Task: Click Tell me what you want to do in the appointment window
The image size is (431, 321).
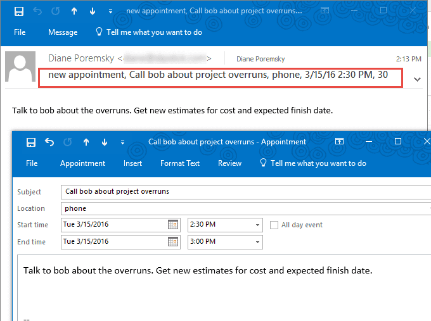Action: 313,163
